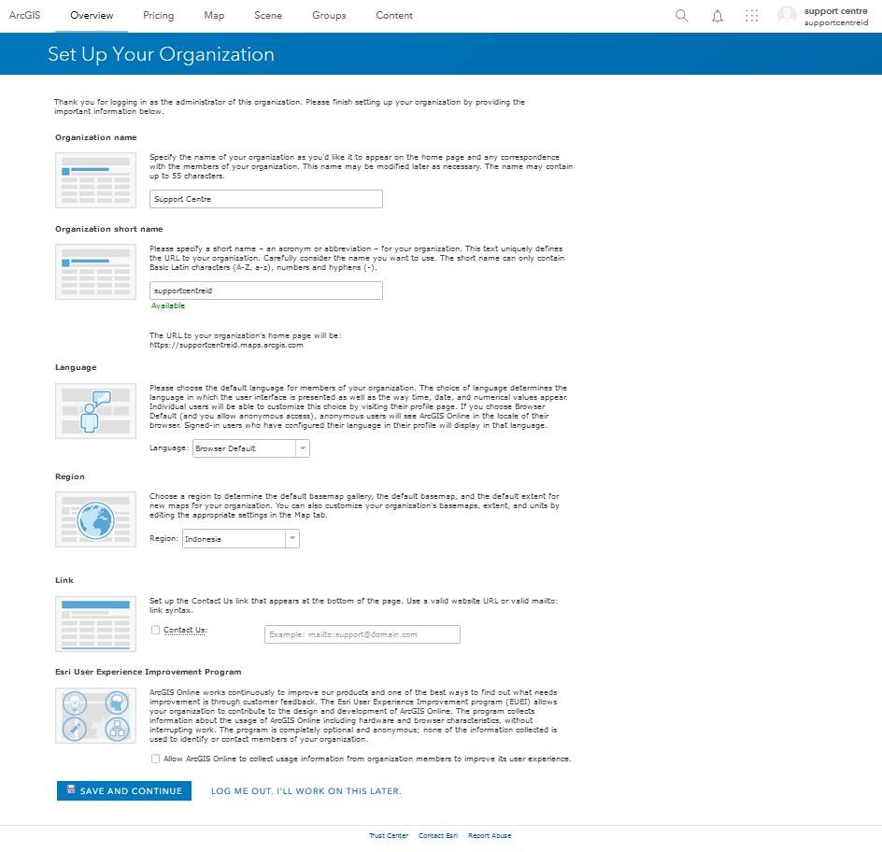Image resolution: width=882 pixels, height=852 pixels.
Task: Click the 'Organization short name' heading
Action: 109,229
